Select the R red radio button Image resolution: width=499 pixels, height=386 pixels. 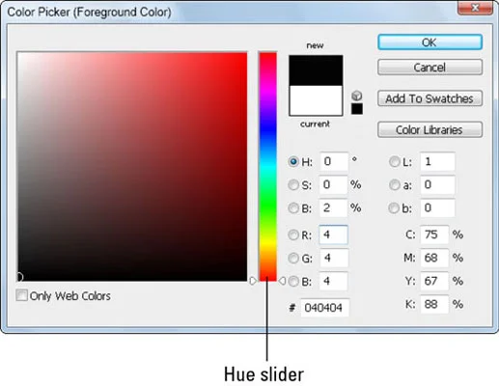tap(293, 234)
